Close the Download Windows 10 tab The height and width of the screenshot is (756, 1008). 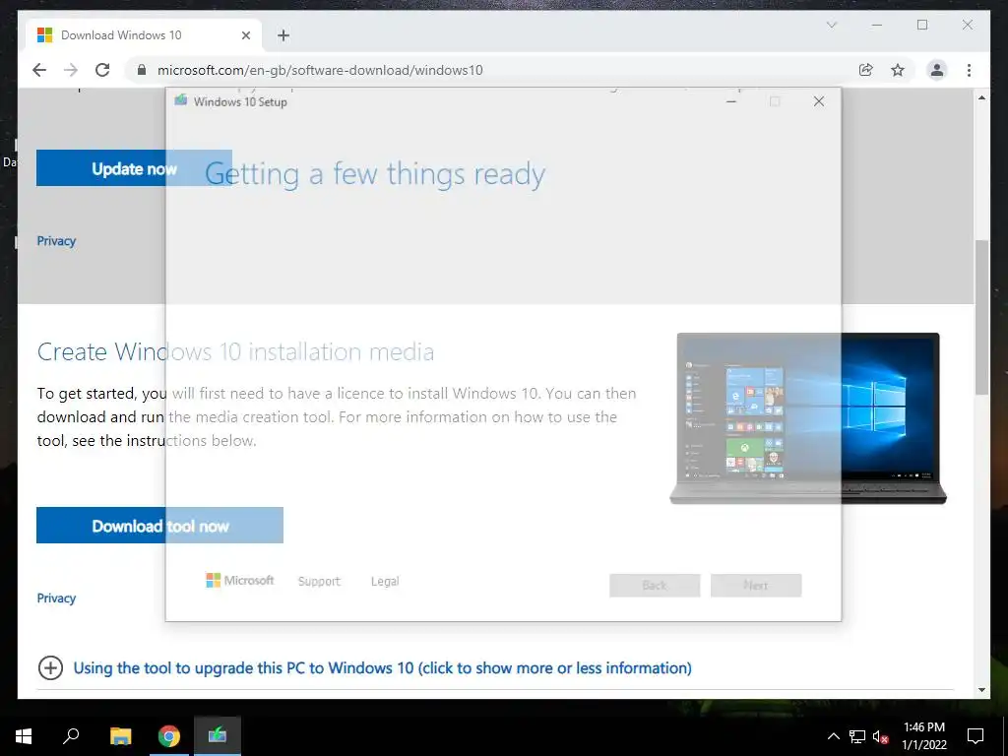(x=245, y=35)
